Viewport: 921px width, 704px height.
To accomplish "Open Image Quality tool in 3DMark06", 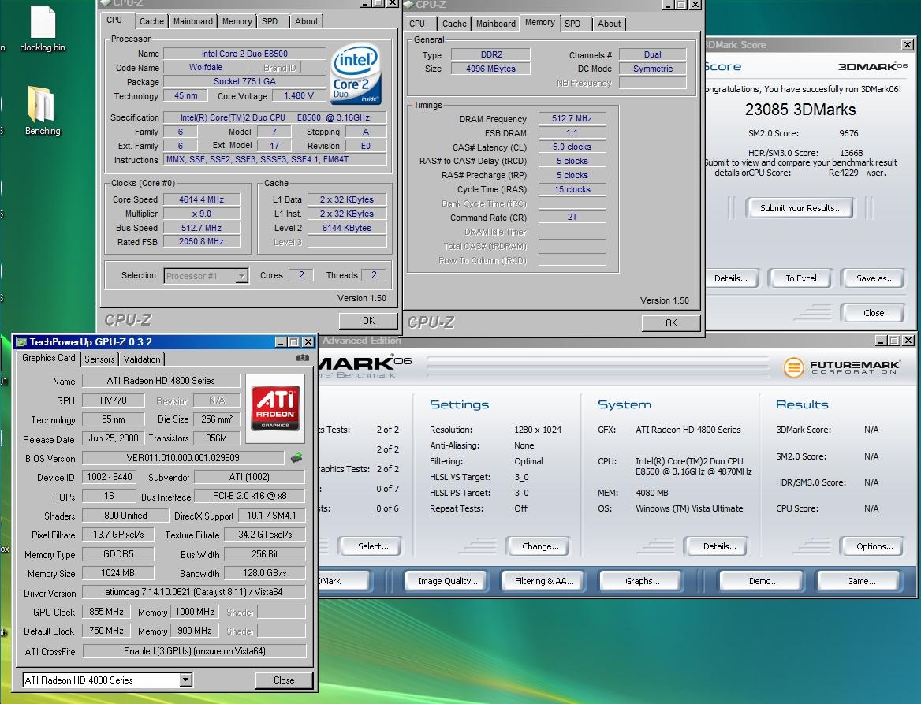I will point(447,581).
